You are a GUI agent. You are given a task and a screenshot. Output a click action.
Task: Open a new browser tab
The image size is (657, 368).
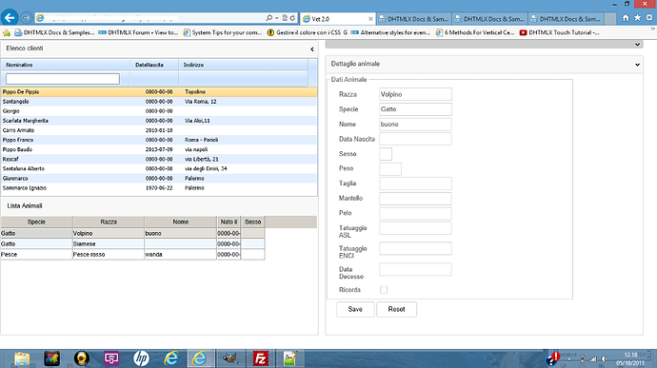[610, 19]
